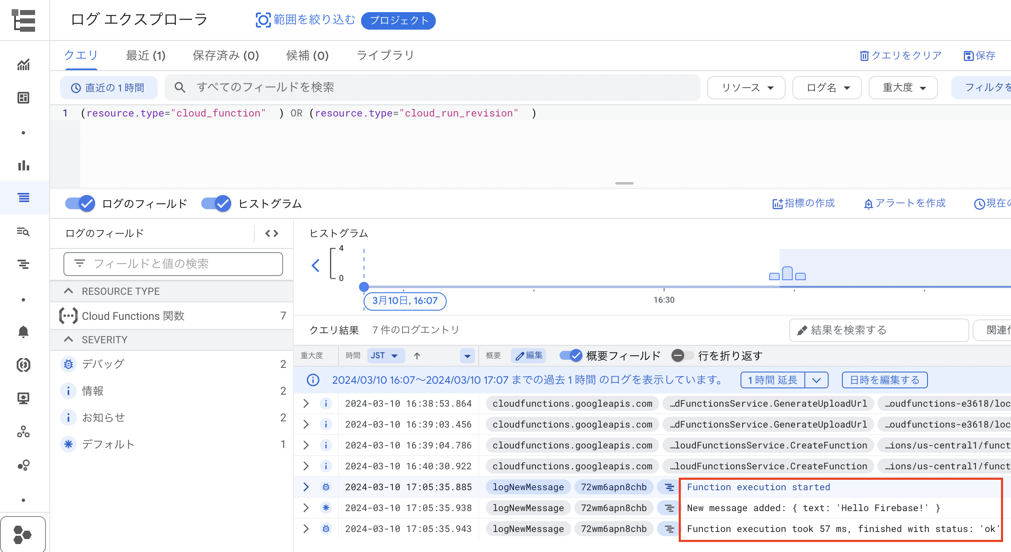The height and width of the screenshot is (552, 1011).
Task: Select the logs router icon in sidebar
Action: pyautogui.click(x=24, y=264)
